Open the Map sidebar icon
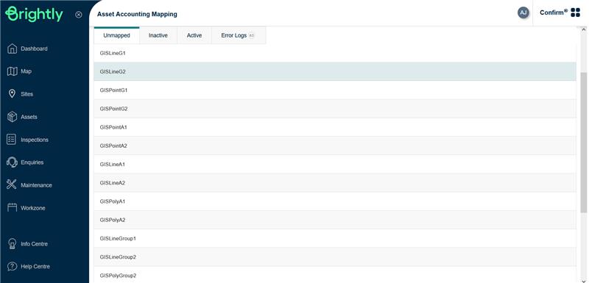This screenshot has width=589, height=283. pyautogui.click(x=12, y=71)
